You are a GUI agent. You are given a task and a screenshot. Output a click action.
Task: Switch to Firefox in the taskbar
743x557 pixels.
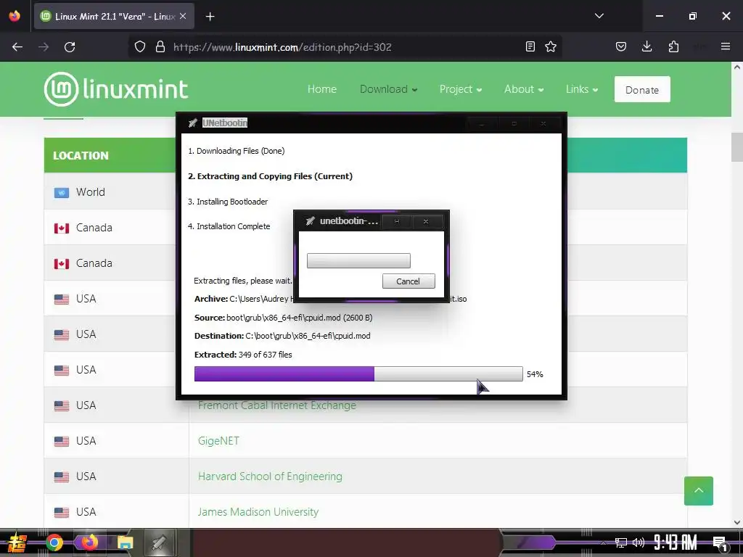click(x=89, y=542)
